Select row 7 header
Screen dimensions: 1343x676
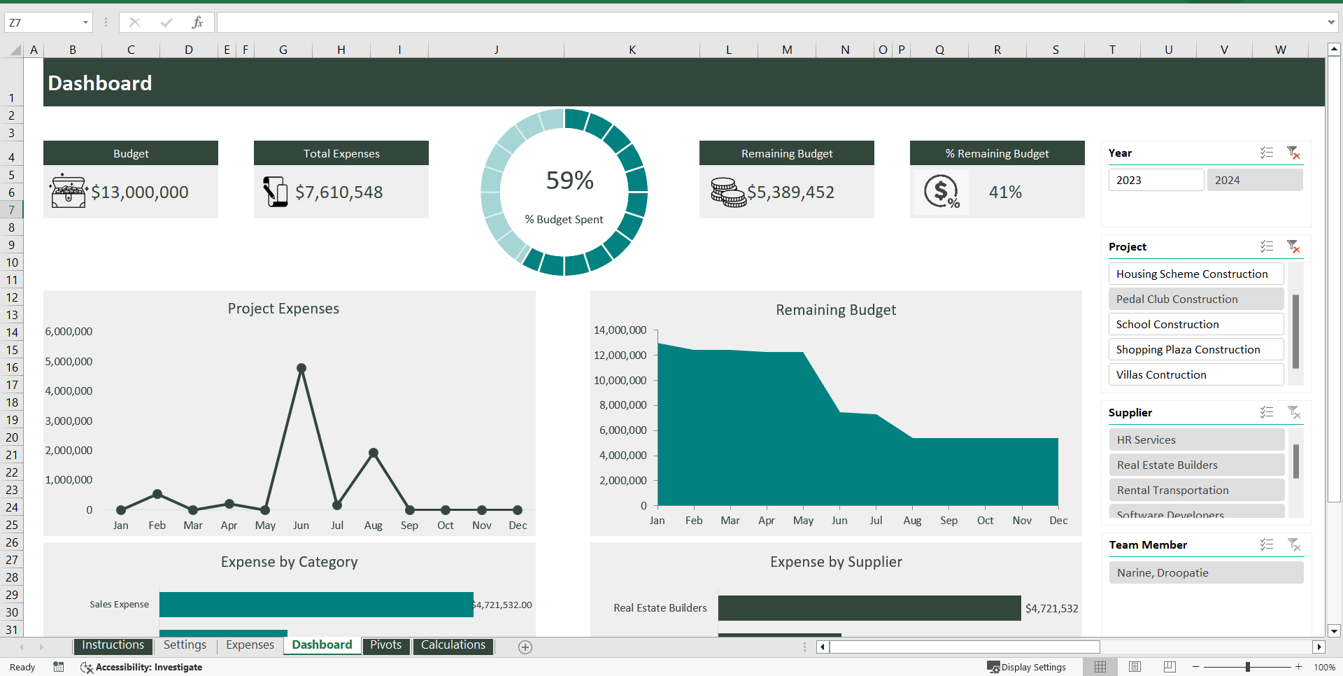12,210
